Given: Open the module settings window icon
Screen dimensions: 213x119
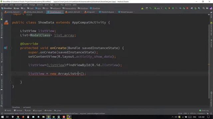Looking at the screenshot, I should point(147,8).
